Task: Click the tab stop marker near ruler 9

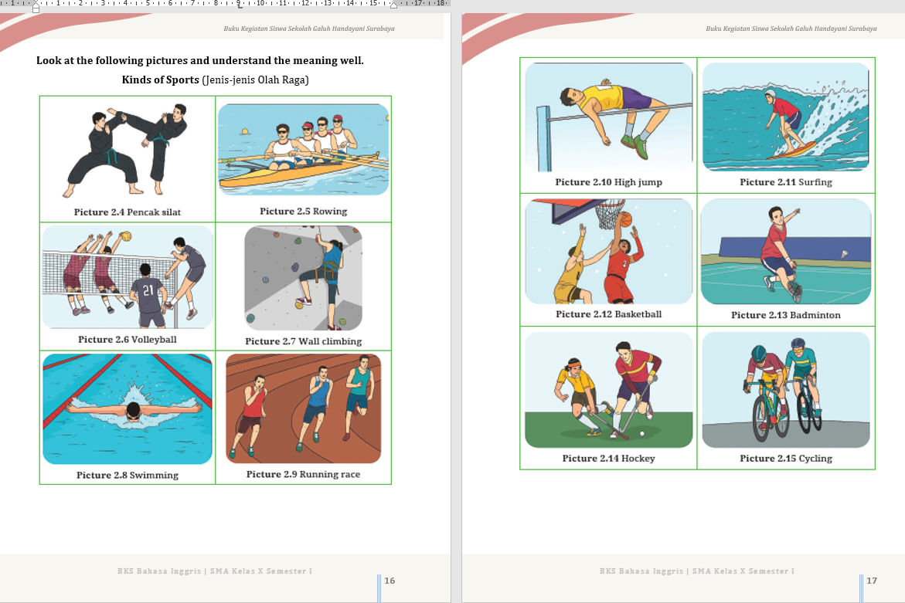Action: [x=240, y=5]
